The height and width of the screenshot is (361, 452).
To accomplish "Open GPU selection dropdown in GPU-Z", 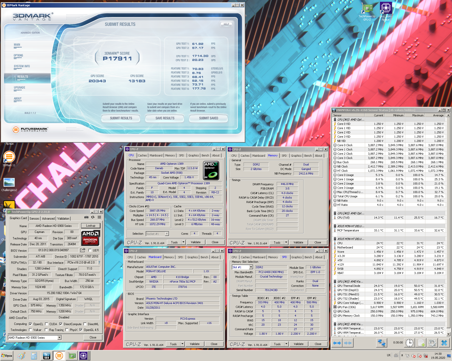I will tap(60, 337).
